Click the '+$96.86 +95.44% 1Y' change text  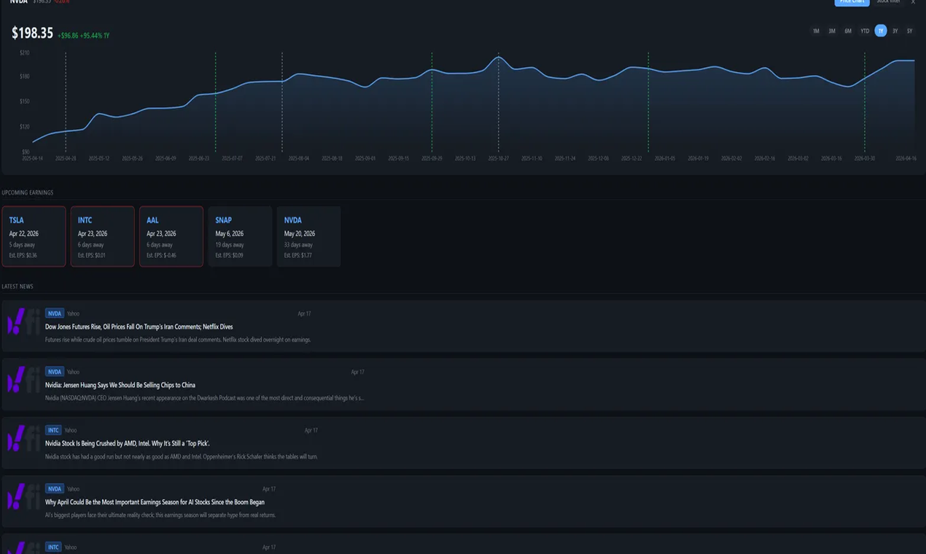click(84, 36)
